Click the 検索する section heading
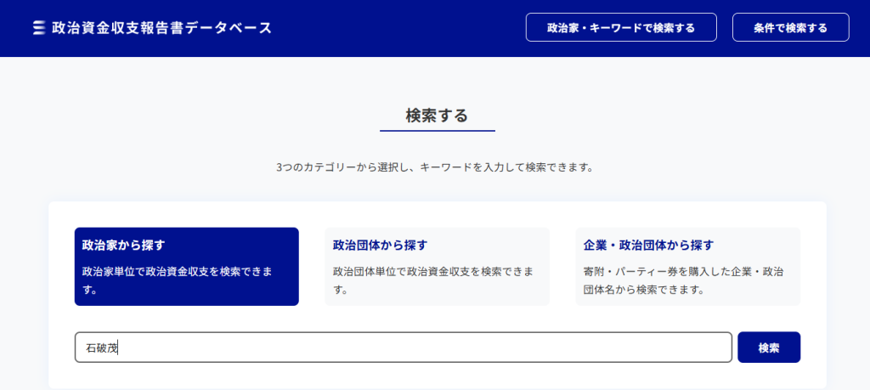This screenshot has height=390, width=870. click(437, 116)
